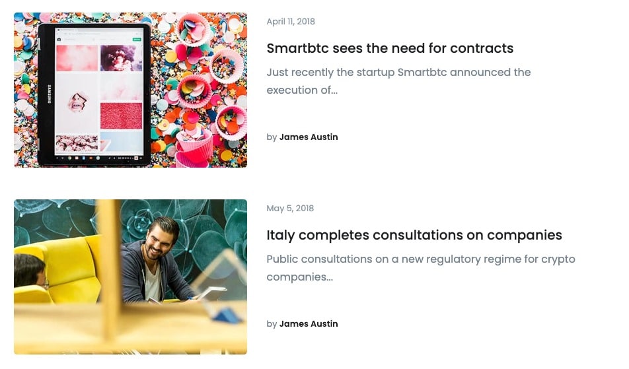Click the red glitter picture on tablet screen
Image resolution: width=629 pixels, height=369 pixels.
click(121, 116)
